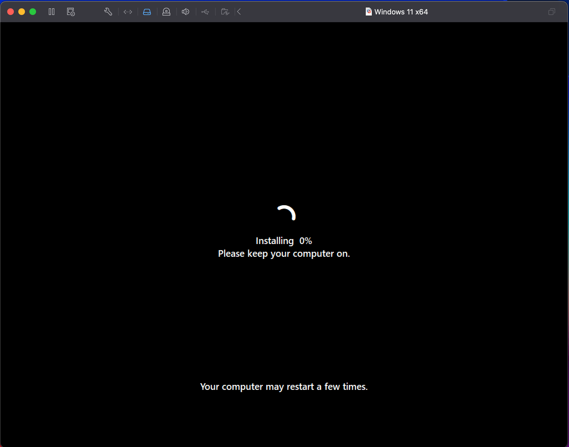
Task: Collapse the device toolbar chevron
Action: 239,12
